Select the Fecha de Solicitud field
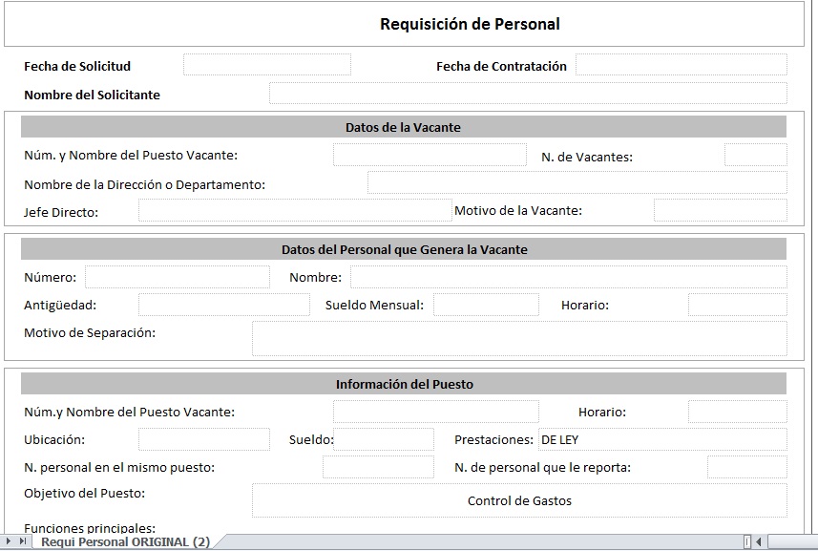 [267, 65]
